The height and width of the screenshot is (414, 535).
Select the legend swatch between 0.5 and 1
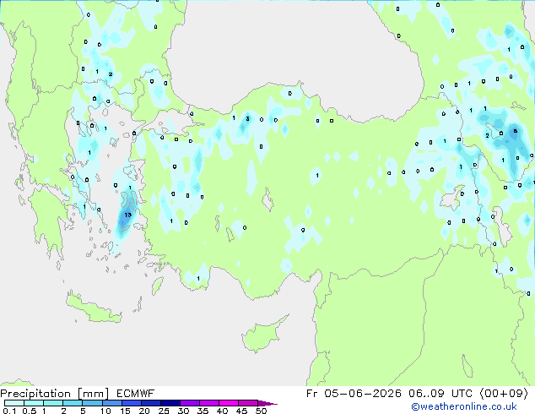point(34,403)
